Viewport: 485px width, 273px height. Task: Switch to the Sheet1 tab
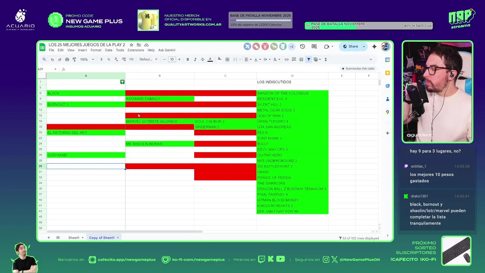[x=74, y=238]
